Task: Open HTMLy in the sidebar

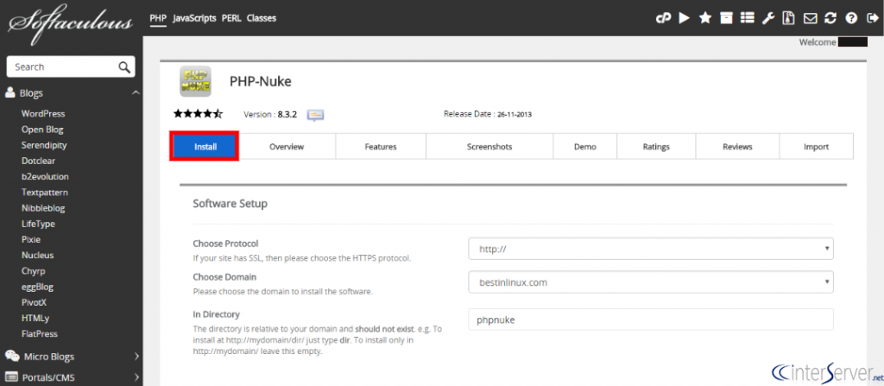Action: point(34,319)
